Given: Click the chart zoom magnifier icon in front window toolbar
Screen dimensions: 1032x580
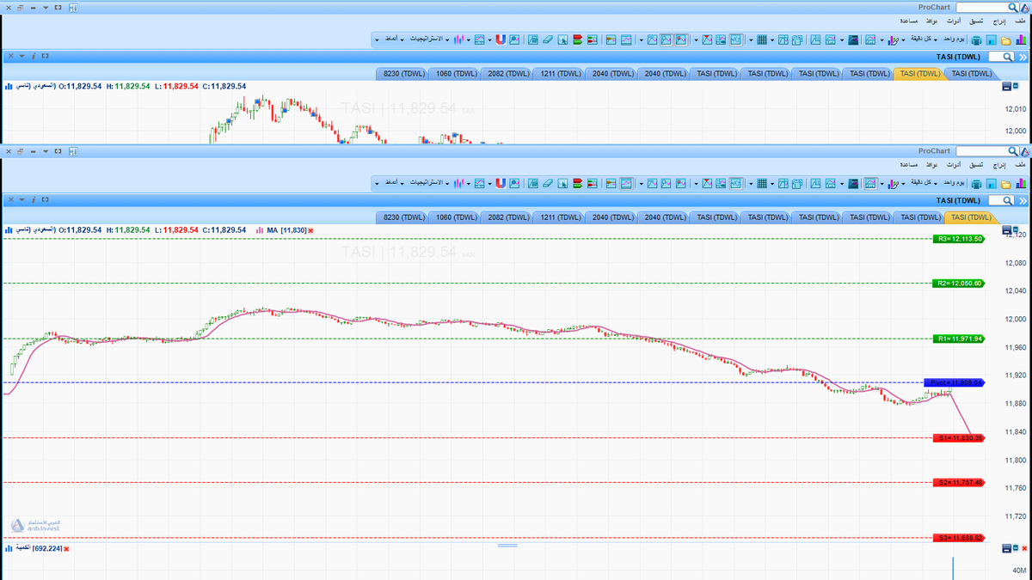Looking at the screenshot, I should [x=514, y=184].
